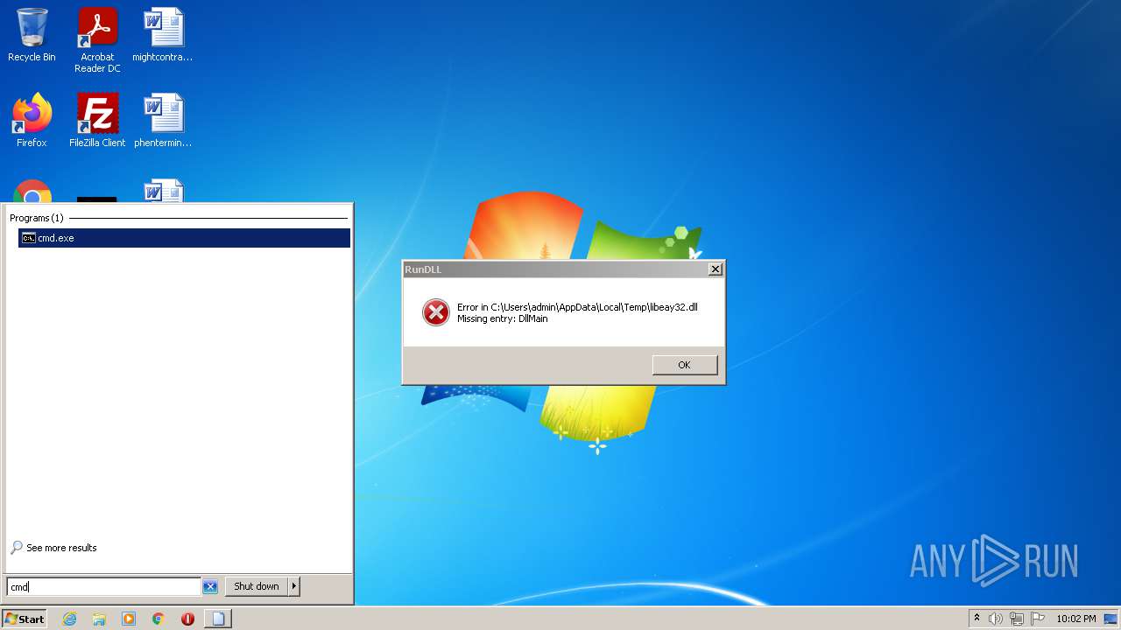The width and height of the screenshot is (1121, 630).
Task: Click the Shut down button
Action: [x=257, y=586]
